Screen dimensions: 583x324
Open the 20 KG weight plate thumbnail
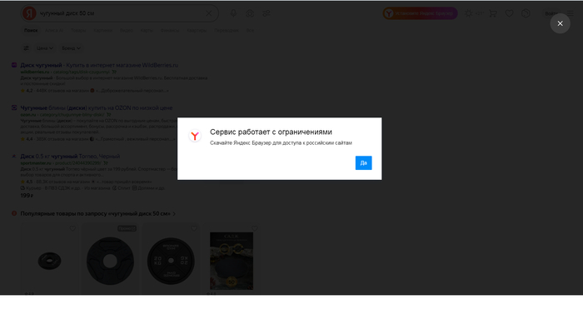click(171, 262)
